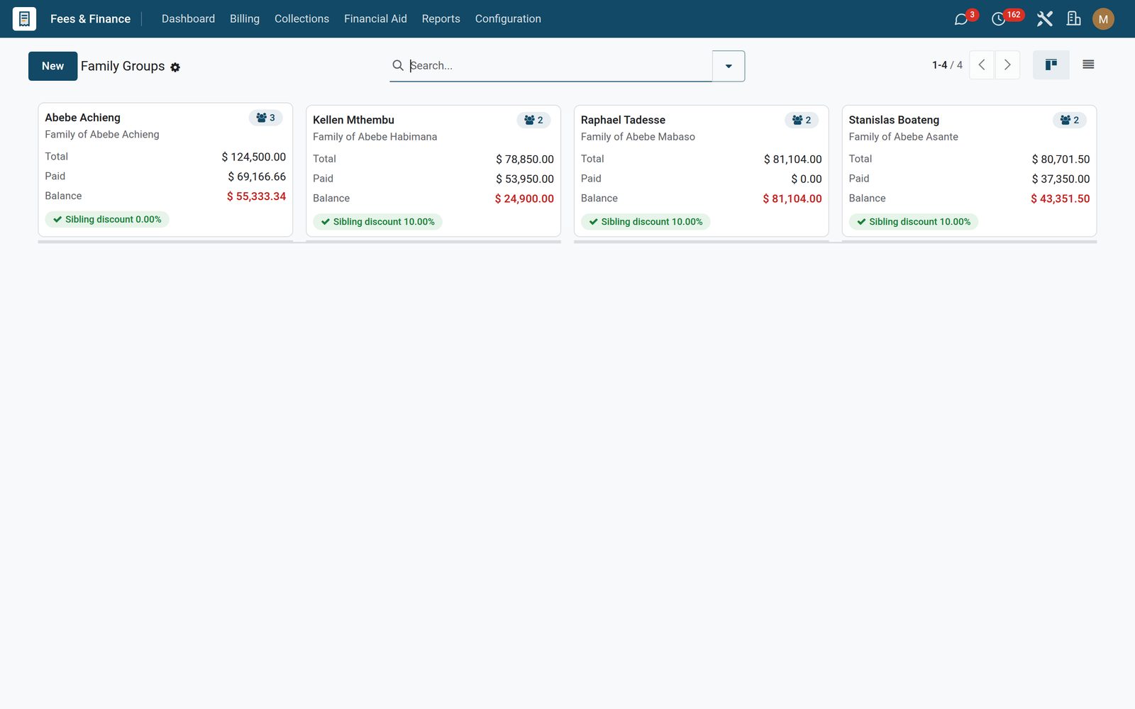Image resolution: width=1135 pixels, height=709 pixels.
Task: Click the Family Groups settings gear
Action: click(x=175, y=67)
